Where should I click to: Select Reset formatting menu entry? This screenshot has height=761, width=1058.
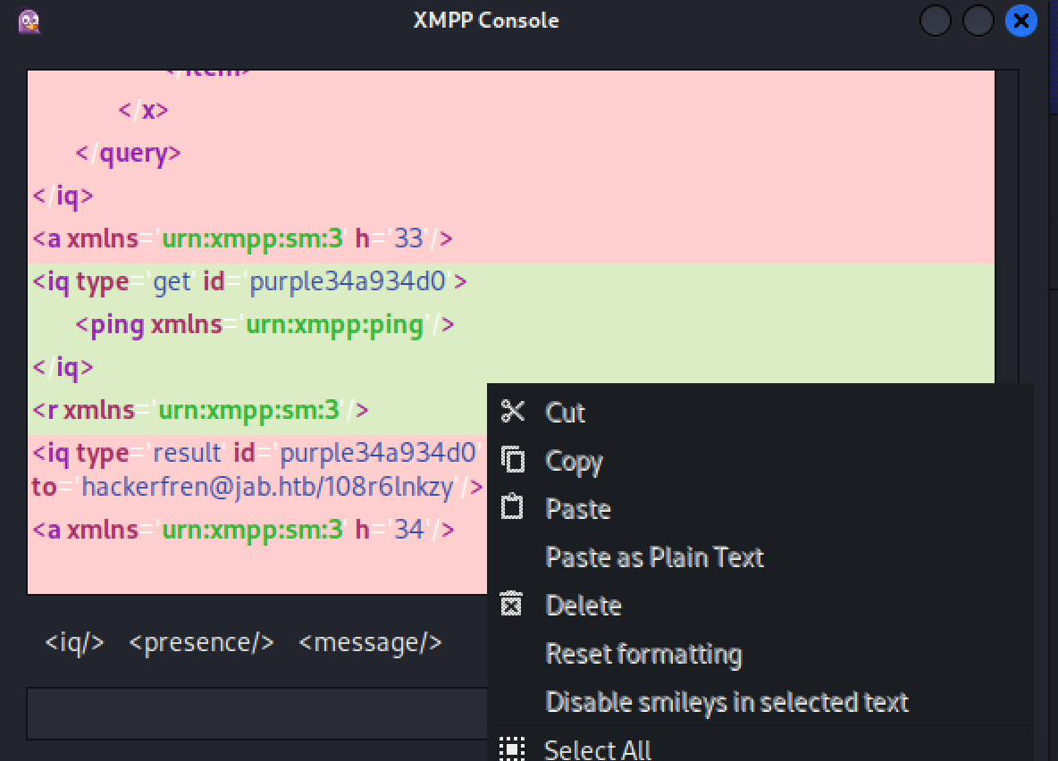coord(643,654)
